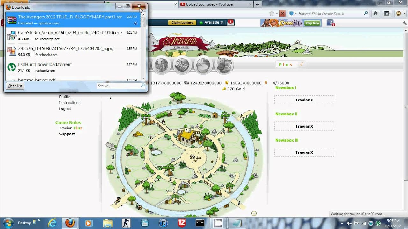Open the Firefox menu dropdown
408x229 pixels.
click(14, 2)
